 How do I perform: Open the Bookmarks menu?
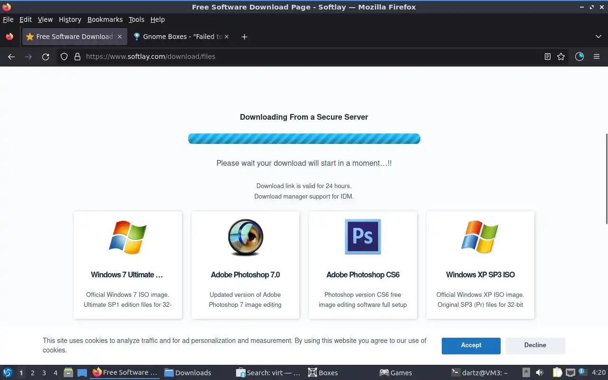point(105,19)
